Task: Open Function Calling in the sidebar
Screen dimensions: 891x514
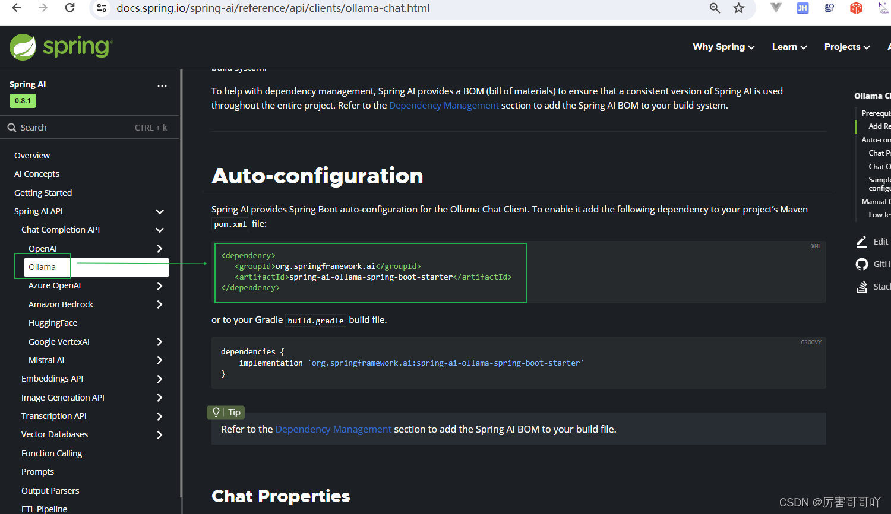Action: click(52, 453)
